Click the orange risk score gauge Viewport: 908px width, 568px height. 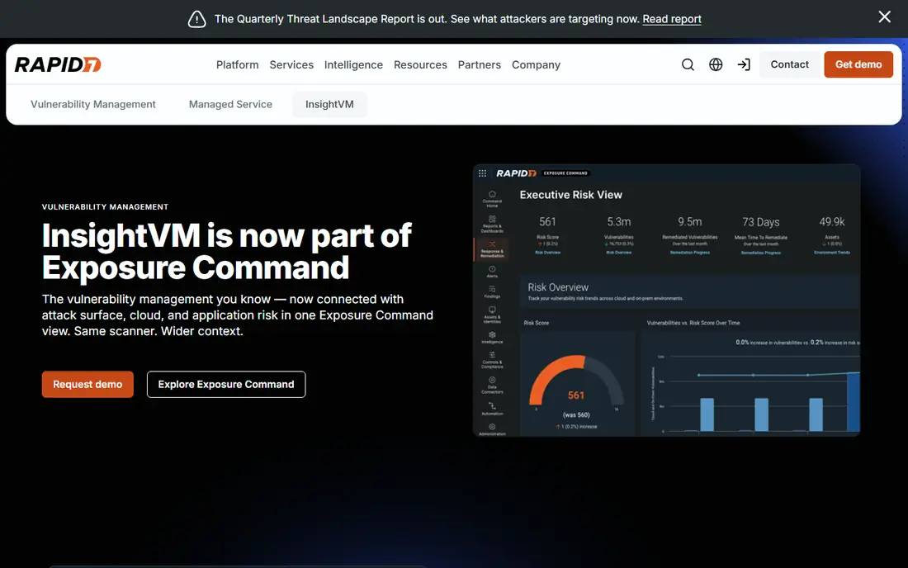point(576,381)
